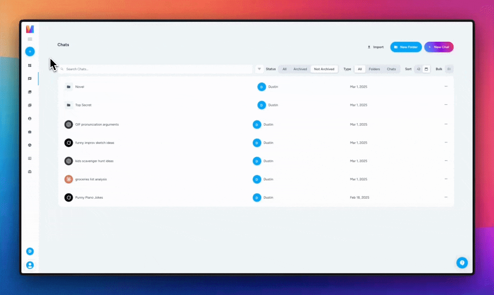
Task: Click the Import button
Action: 375,47
